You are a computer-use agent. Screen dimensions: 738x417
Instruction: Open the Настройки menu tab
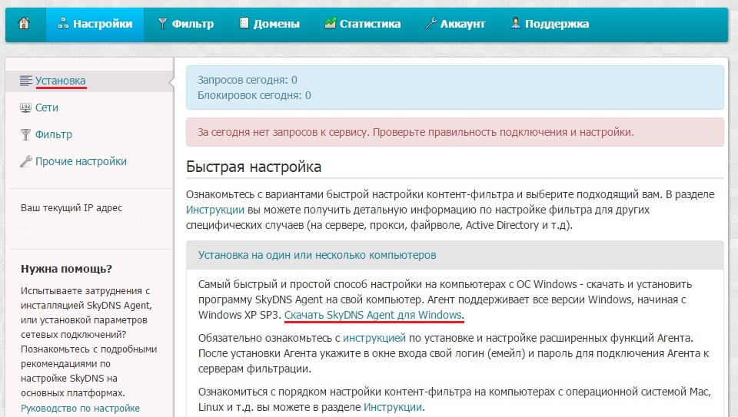coord(95,24)
